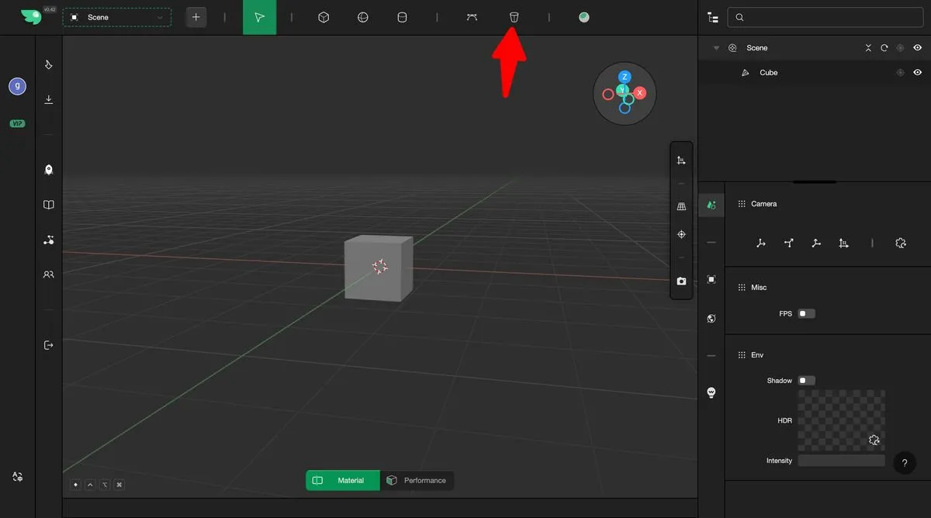Click the plus add button
This screenshot has height=518, width=931.
196,17
